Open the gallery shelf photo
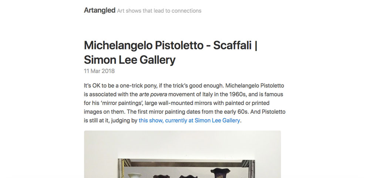The height and width of the screenshot is (178, 370). (182, 154)
